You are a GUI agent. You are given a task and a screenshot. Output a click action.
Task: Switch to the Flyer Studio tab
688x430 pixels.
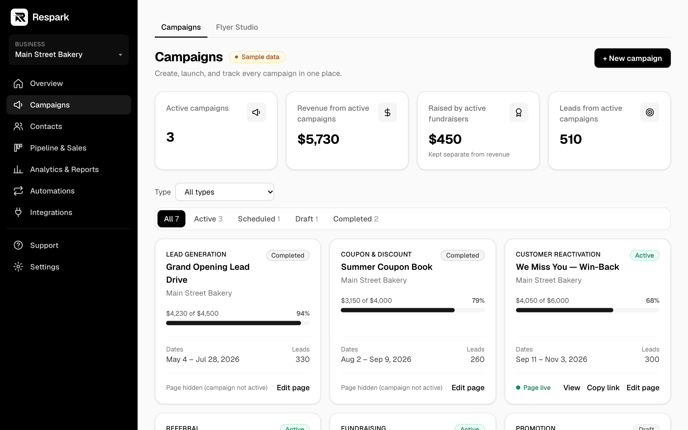click(237, 27)
